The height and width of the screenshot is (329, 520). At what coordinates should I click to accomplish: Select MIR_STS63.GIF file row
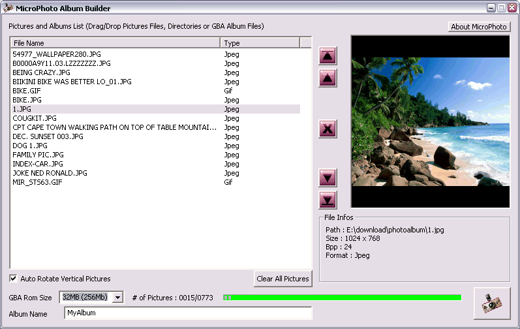[x=156, y=182]
